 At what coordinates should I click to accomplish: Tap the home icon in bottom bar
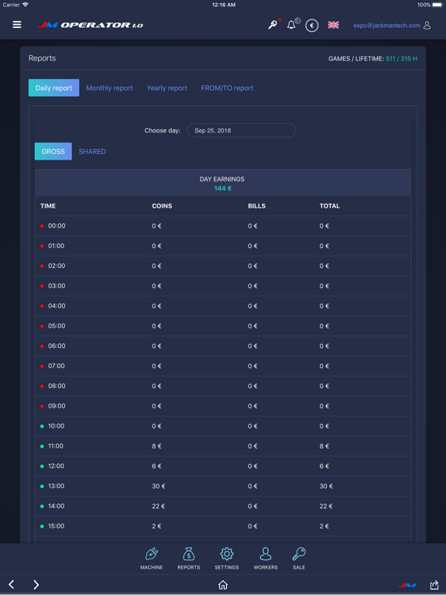point(223,585)
